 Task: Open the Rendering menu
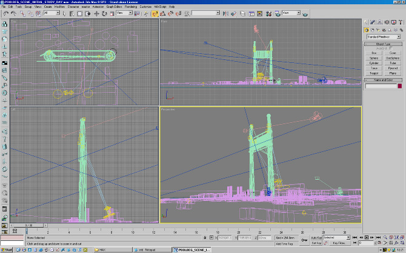tap(131, 6)
